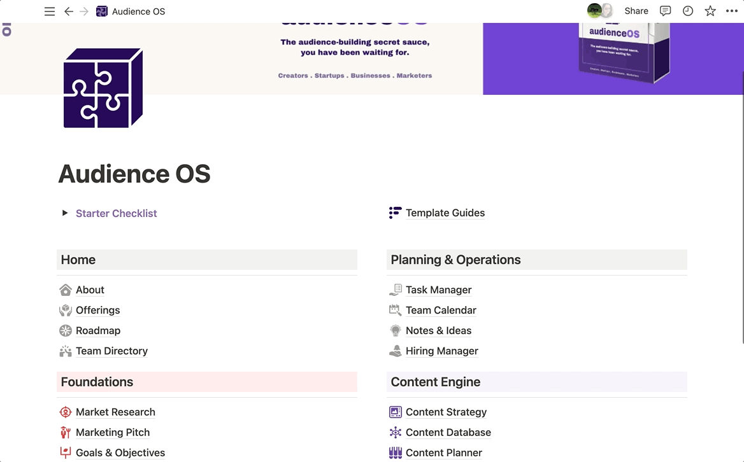The height and width of the screenshot is (462, 744).
Task: Click the Share button
Action: [636, 11]
